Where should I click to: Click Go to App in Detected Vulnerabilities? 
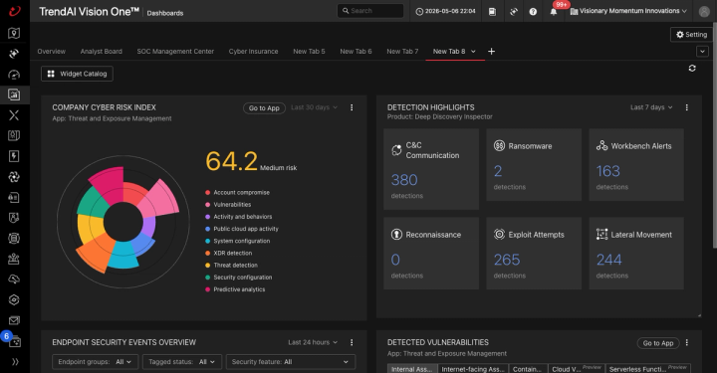(658, 343)
